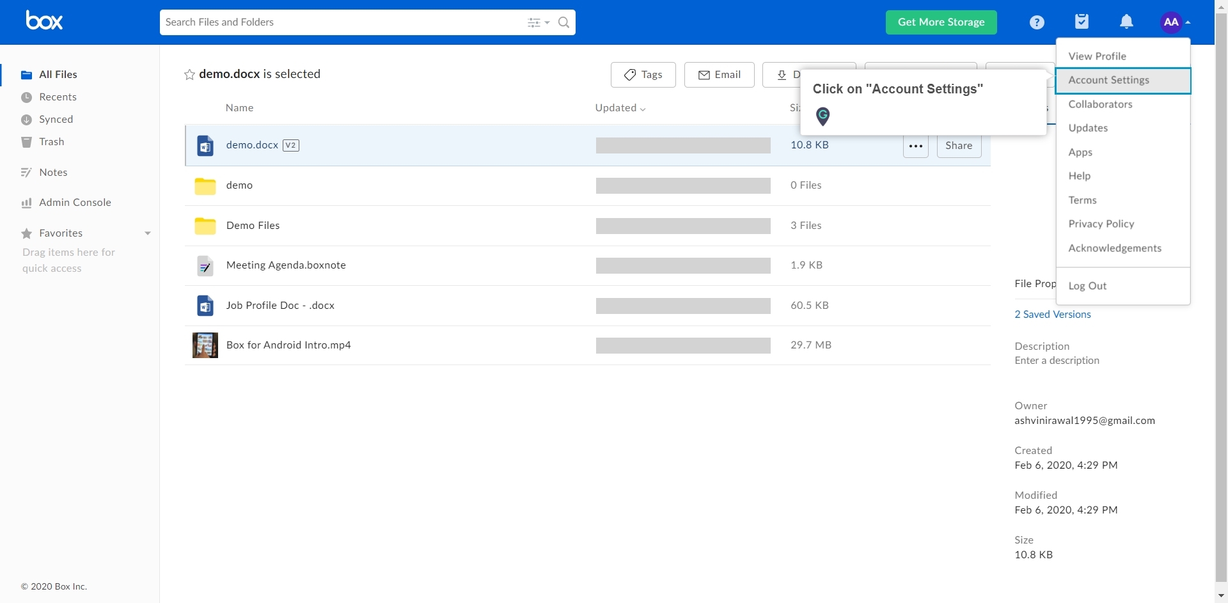Click the Get More Storage button

coord(941,22)
